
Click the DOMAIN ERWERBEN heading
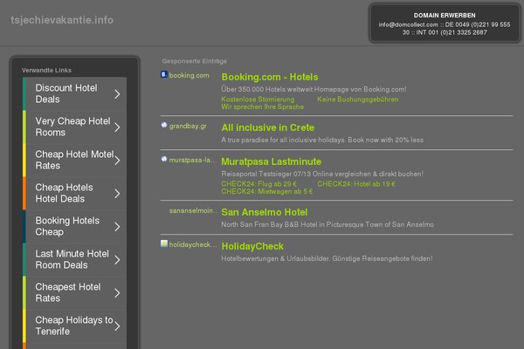(x=445, y=16)
